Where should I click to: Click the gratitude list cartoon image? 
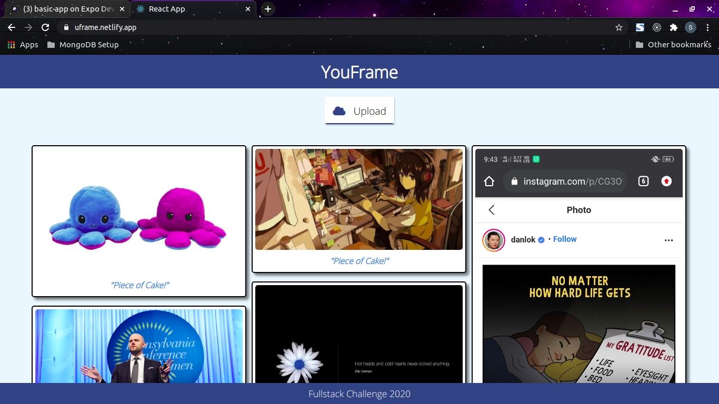579,324
